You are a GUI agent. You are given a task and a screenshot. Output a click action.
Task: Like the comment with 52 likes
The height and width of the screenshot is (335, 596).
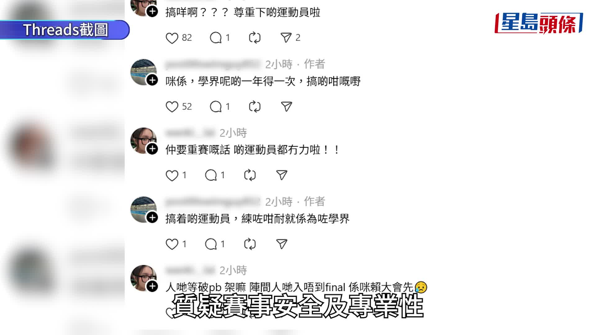(x=172, y=107)
